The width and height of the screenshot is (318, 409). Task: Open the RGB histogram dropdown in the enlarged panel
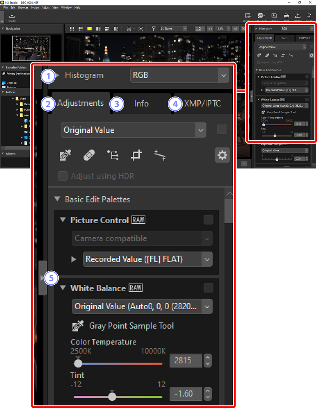coord(179,75)
